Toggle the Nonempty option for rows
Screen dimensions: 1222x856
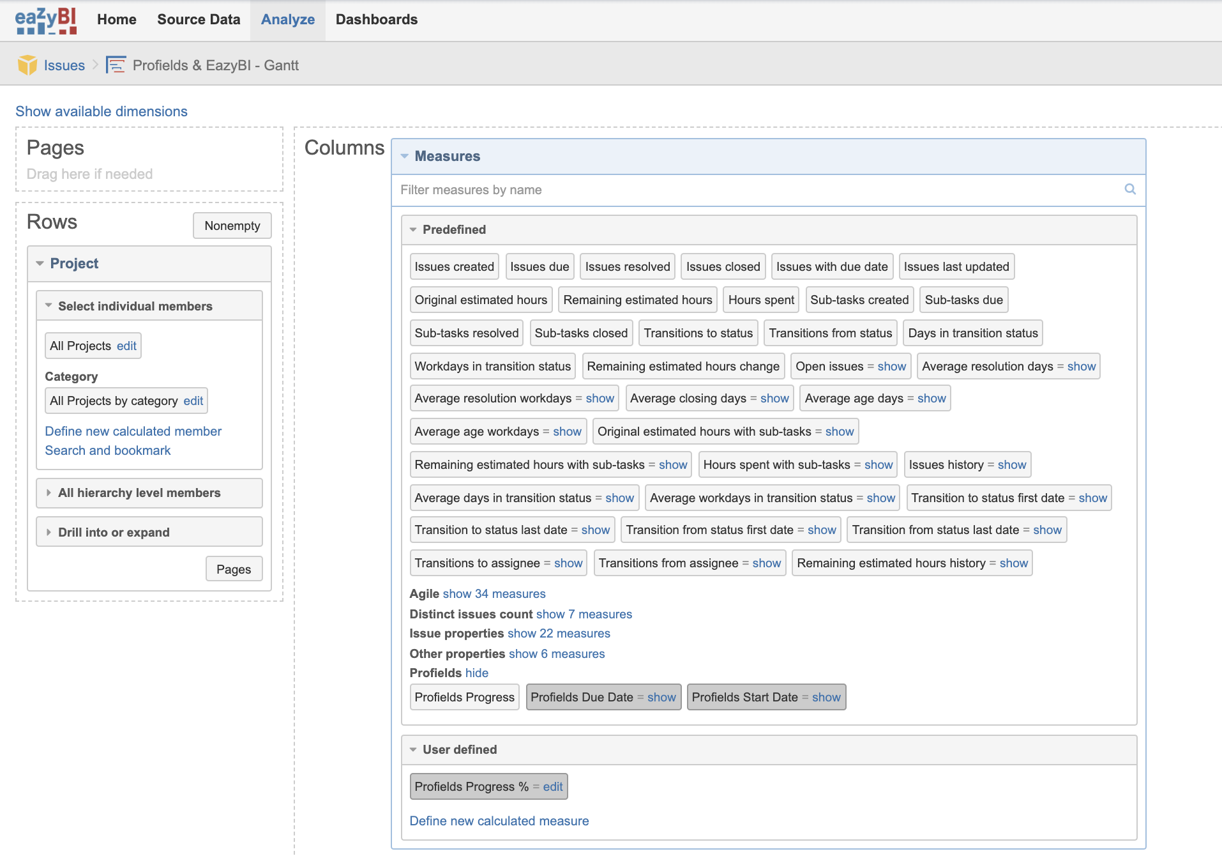(x=232, y=225)
